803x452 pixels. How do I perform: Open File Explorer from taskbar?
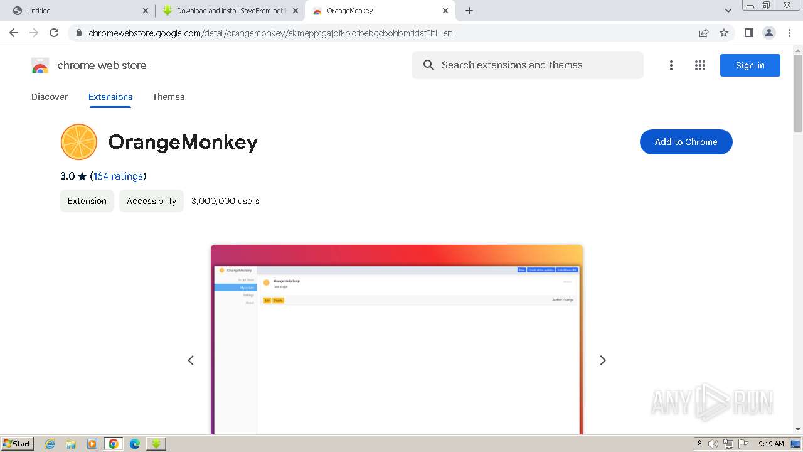tap(71, 444)
